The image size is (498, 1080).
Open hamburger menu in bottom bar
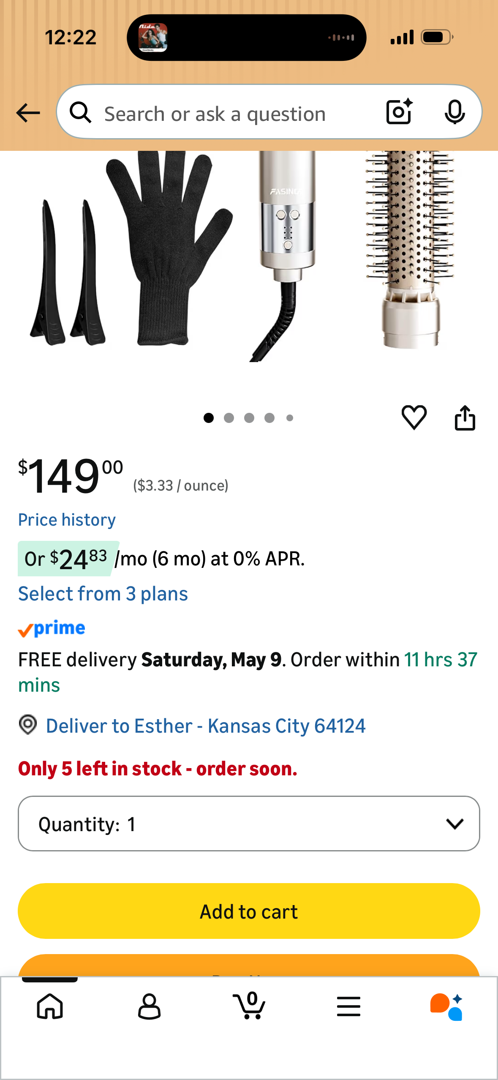pos(348,1006)
